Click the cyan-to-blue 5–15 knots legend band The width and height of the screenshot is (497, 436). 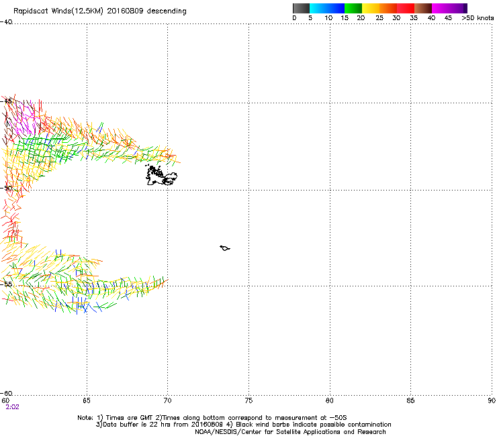(327, 8)
